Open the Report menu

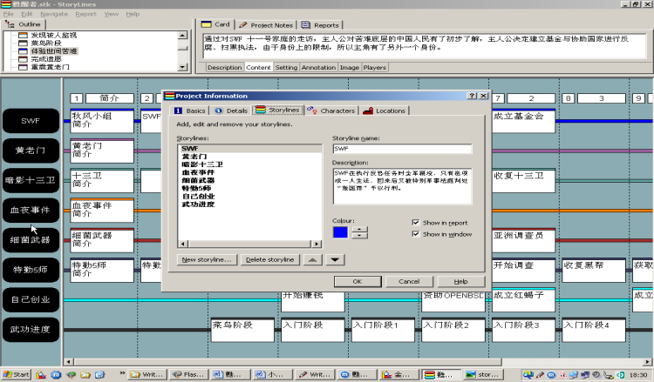pos(85,14)
